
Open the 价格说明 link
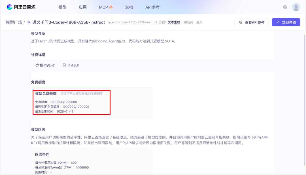73,66
